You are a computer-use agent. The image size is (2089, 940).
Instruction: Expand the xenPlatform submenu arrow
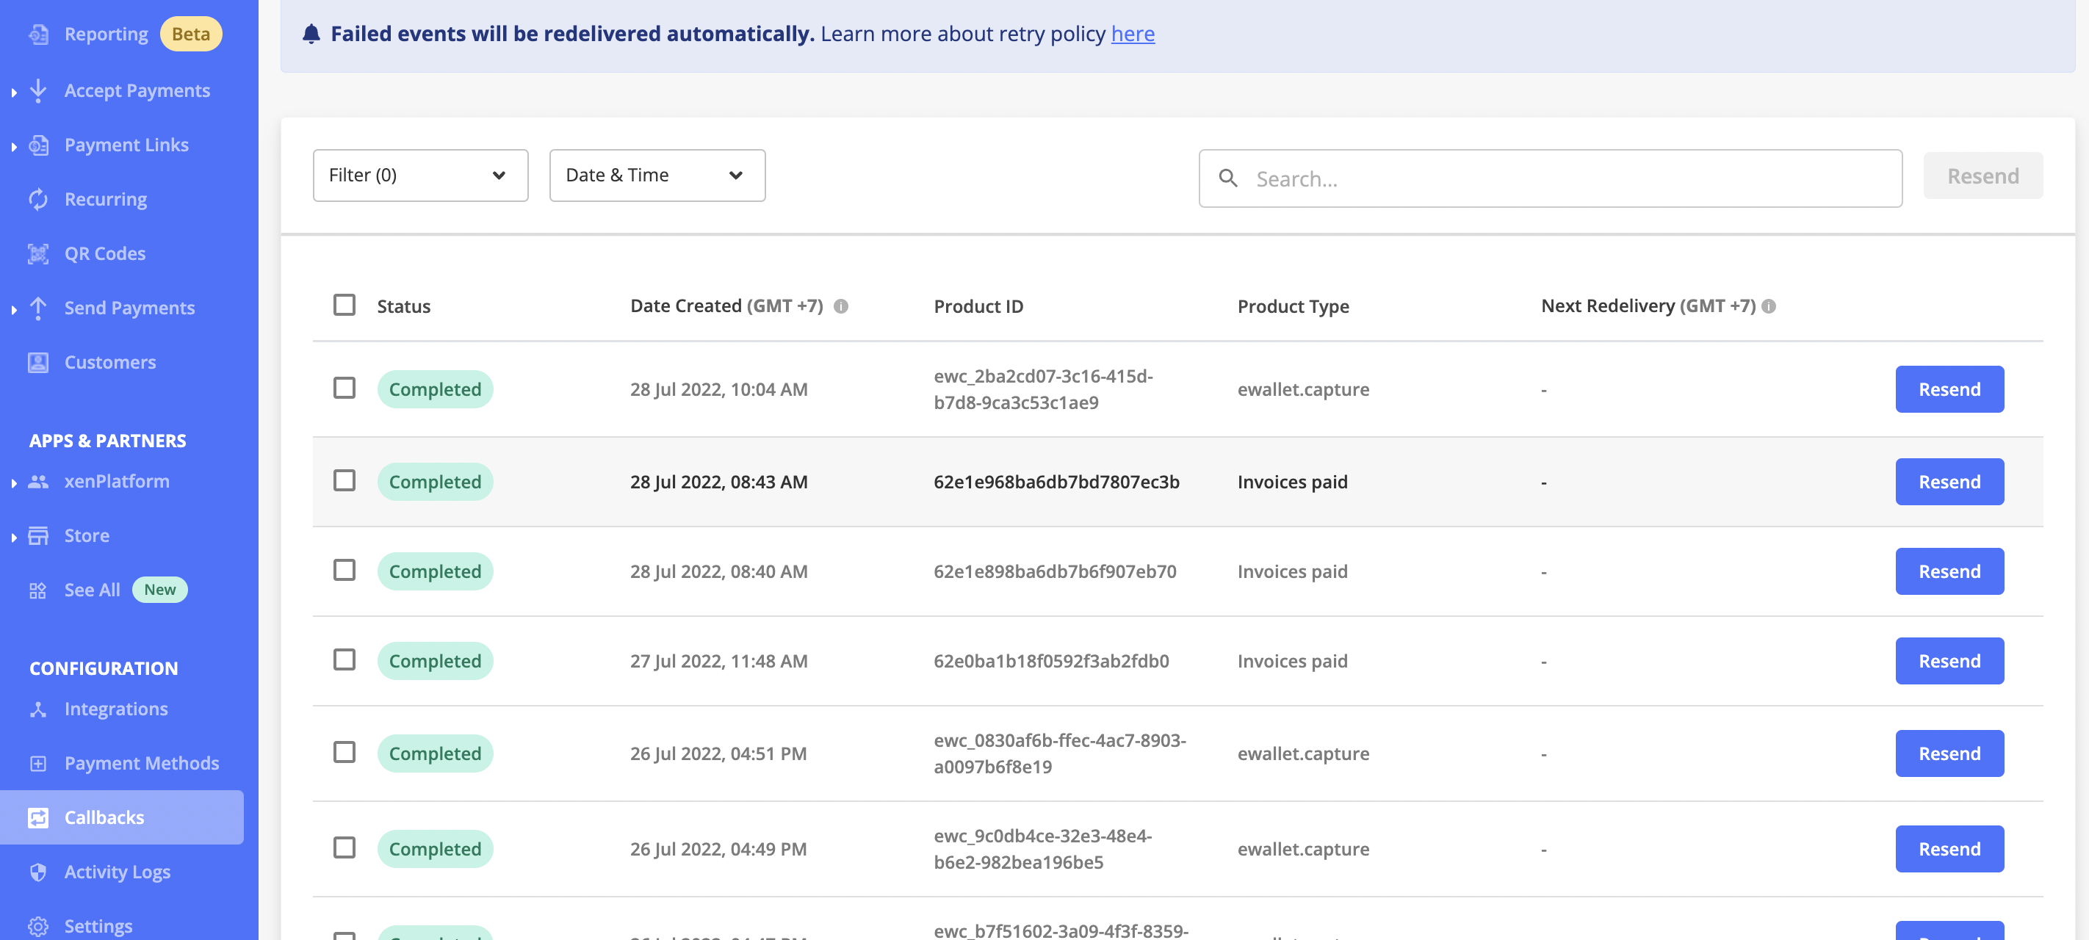tap(14, 483)
